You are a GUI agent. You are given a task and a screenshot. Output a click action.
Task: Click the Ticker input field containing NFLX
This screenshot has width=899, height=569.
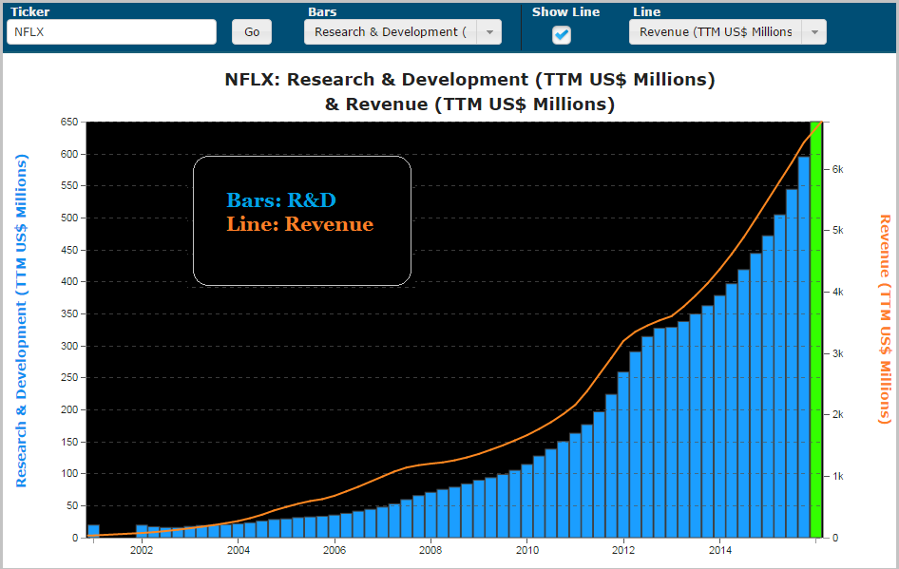pos(112,32)
